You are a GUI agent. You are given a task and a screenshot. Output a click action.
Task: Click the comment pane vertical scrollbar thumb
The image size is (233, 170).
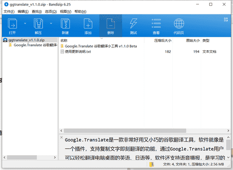tap(228, 145)
